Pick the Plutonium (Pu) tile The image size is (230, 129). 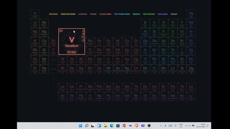pyautogui.click(x=109, y=96)
